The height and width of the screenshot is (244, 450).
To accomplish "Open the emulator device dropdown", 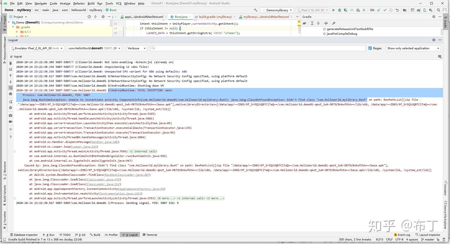I will pos(37,48).
